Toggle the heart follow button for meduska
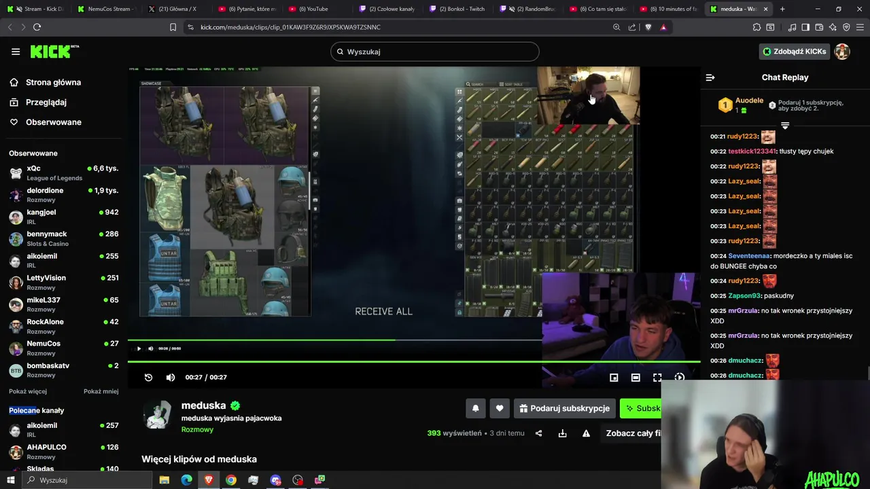Image resolution: width=870 pixels, height=489 pixels. click(500, 408)
